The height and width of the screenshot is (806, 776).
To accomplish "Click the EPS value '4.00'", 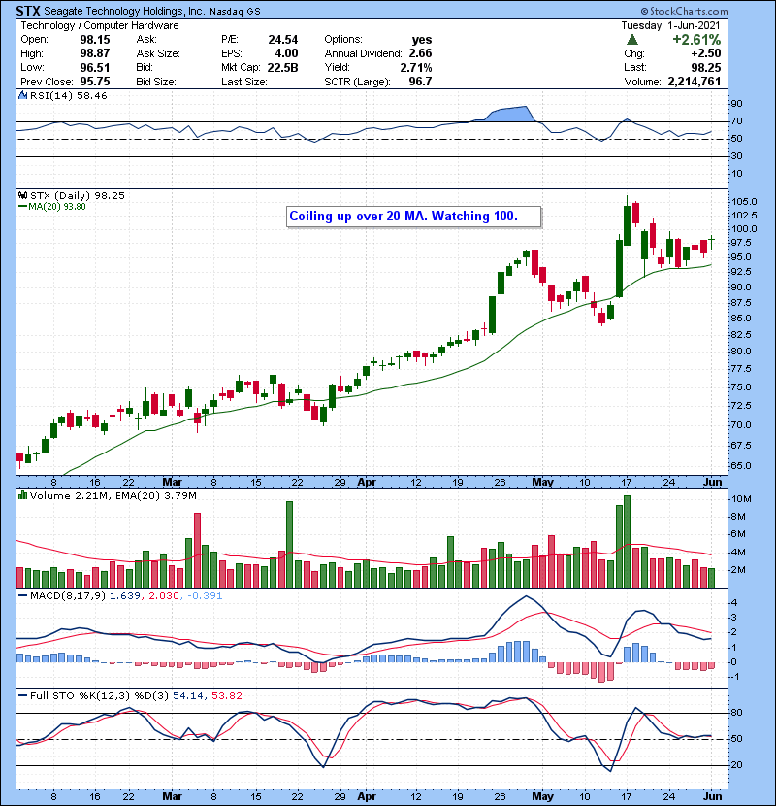I will tap(286, 53).
